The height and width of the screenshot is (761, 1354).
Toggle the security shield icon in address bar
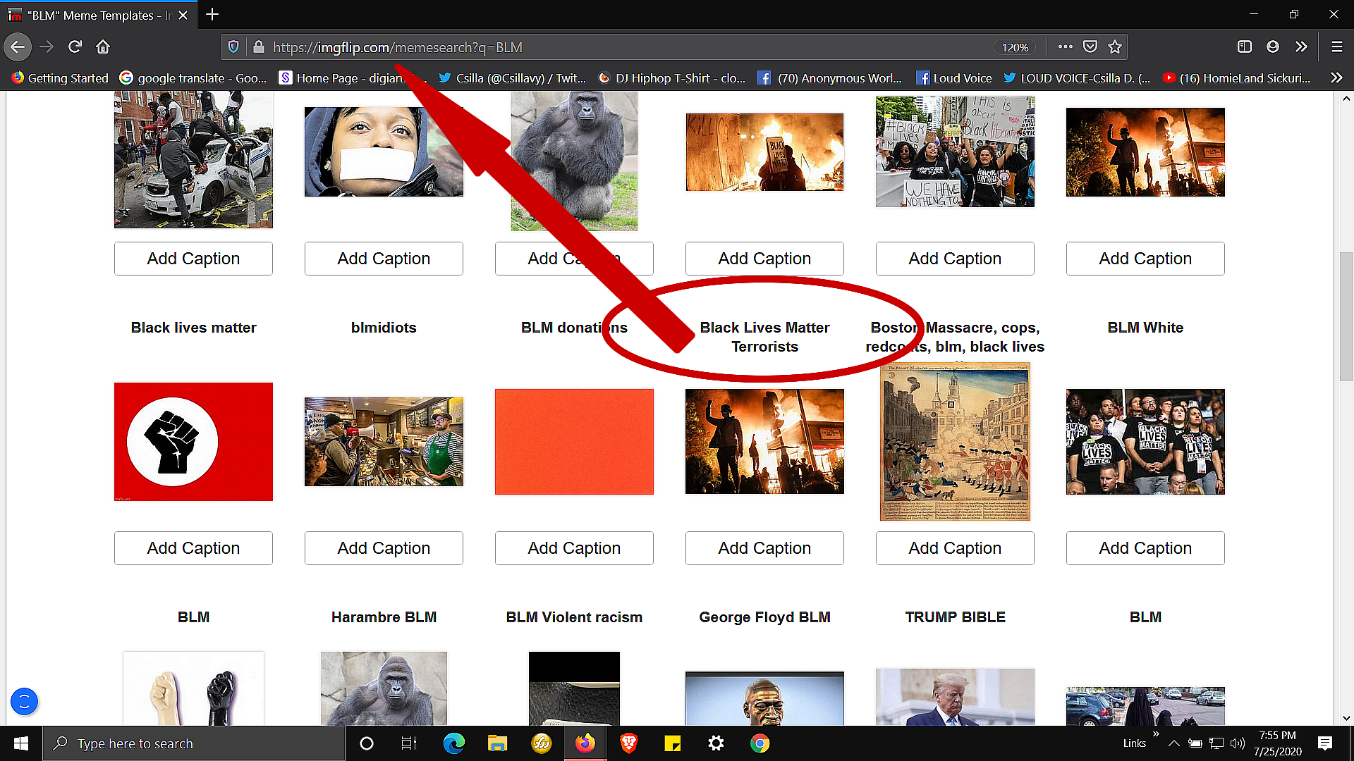[x=236, y=47]
